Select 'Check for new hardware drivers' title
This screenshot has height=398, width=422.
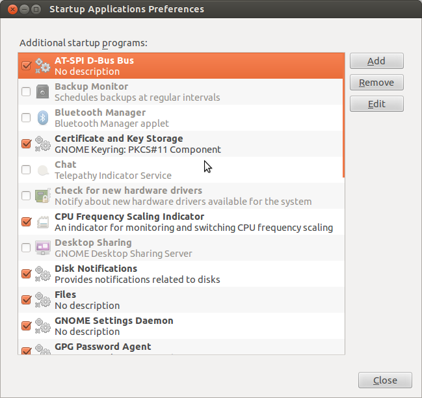tap(128, 191)
